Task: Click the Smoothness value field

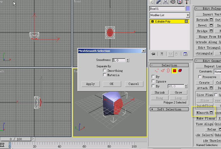Action: [x=119, y=60]
